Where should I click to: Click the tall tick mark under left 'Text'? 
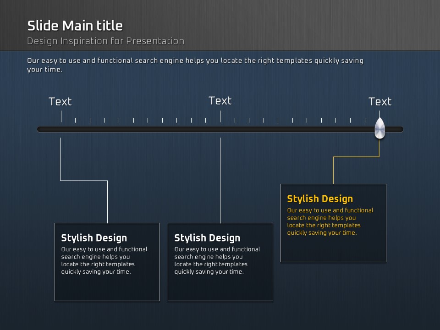coord(61,116)
